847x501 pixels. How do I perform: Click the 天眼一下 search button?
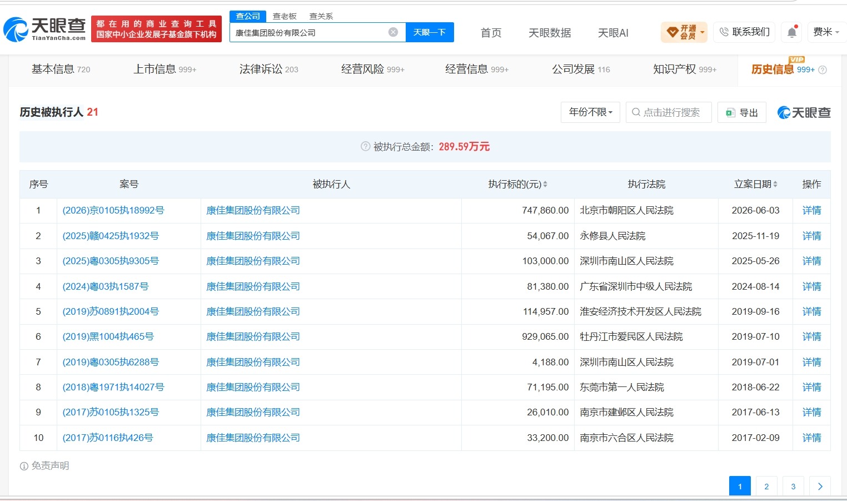430,32
